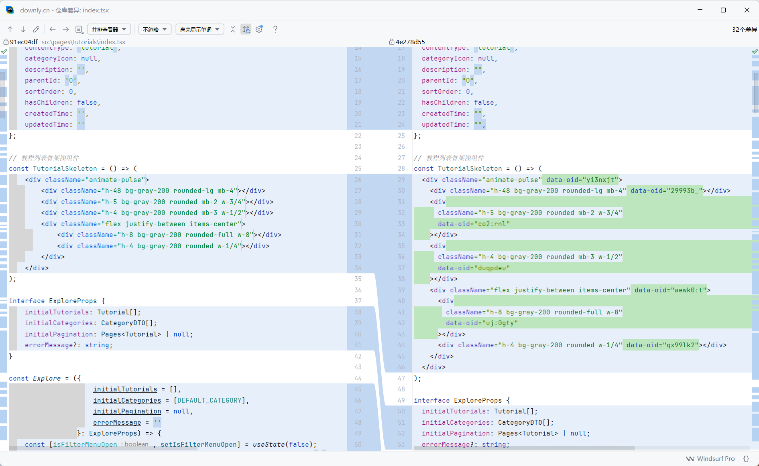This screenshot has width=759, height=466.
Task: Click the file path src\pages\tutorials\index.tsx
Action: [x=83, y=42]
